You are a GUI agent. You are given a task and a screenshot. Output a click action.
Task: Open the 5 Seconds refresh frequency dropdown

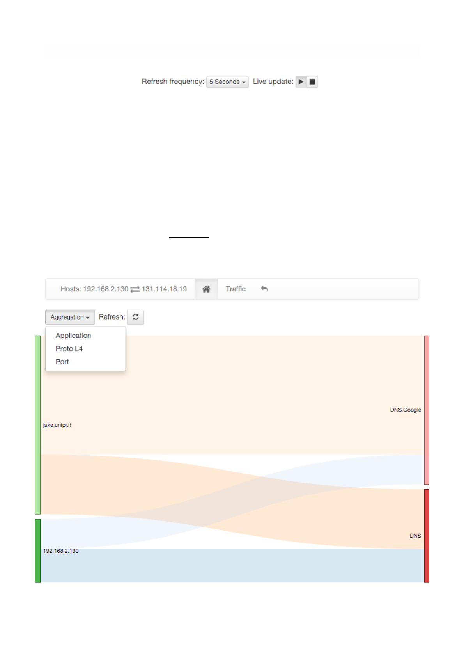pos(227,82)
